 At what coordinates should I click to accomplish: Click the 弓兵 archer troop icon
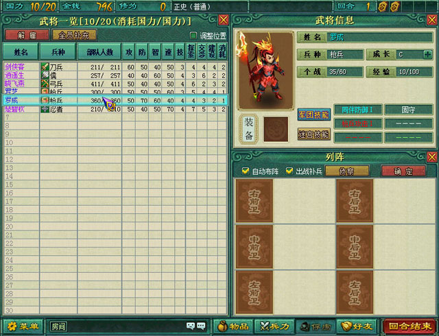(x=45, y=84)
